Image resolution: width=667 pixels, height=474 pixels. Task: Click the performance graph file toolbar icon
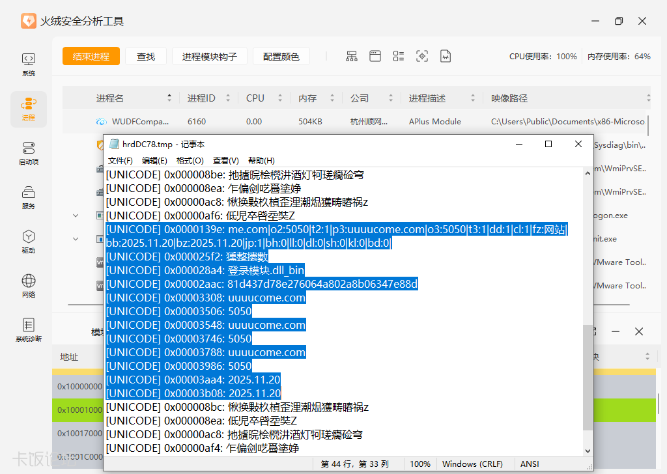coord(446,57)
